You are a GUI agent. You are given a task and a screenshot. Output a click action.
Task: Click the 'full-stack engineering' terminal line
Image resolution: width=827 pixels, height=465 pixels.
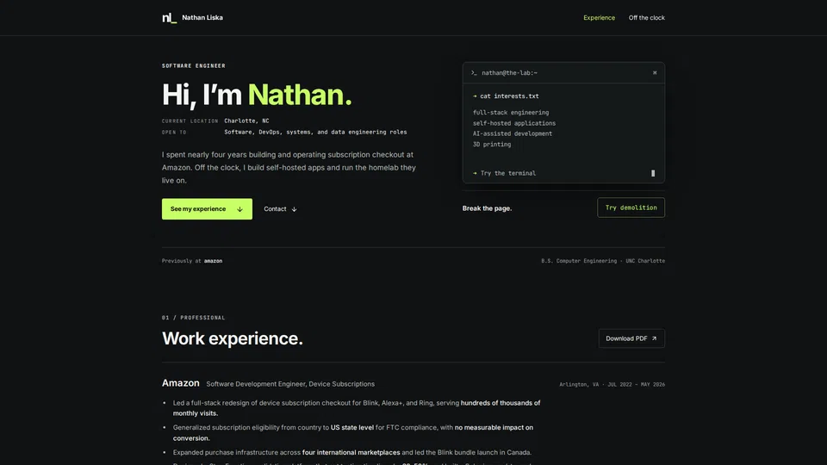[511, 112]
